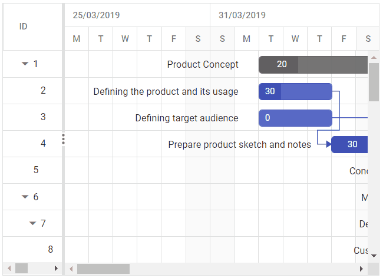Select ID cell 5 in the grid
Screen dimensions: 383x278
coord(36,170)
